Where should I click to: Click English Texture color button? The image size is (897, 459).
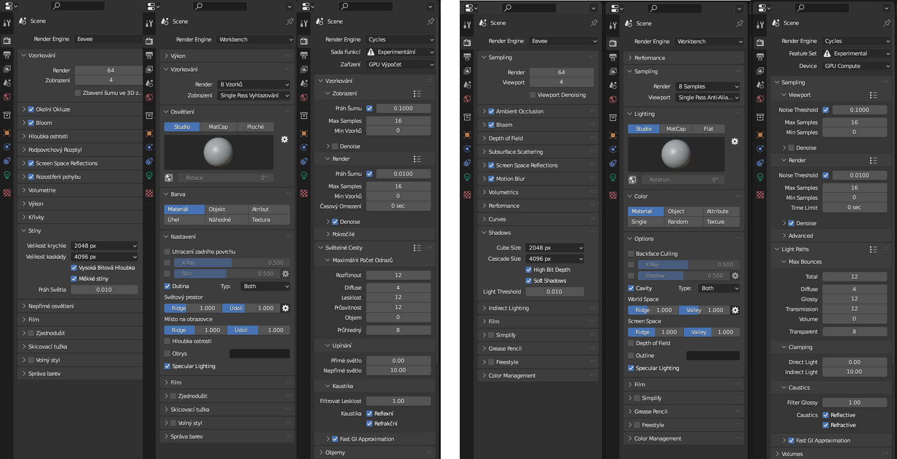click(721, 222)
